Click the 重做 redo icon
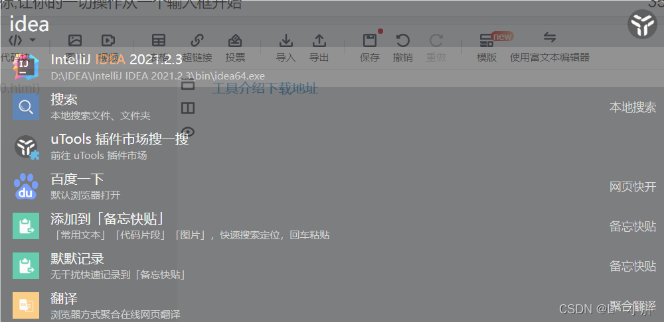This screenshot has height=322, width=664. pyautogui.click(x=436, y=40)
